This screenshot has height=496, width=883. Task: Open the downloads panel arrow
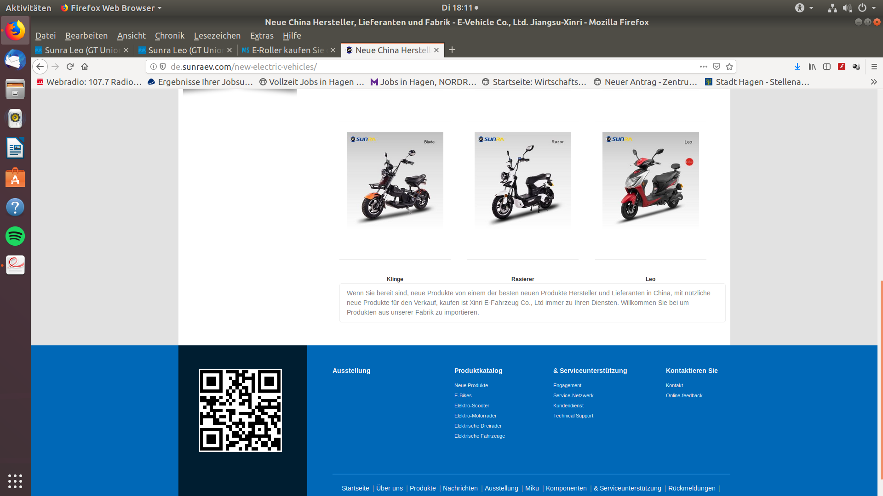coord(797,67)
